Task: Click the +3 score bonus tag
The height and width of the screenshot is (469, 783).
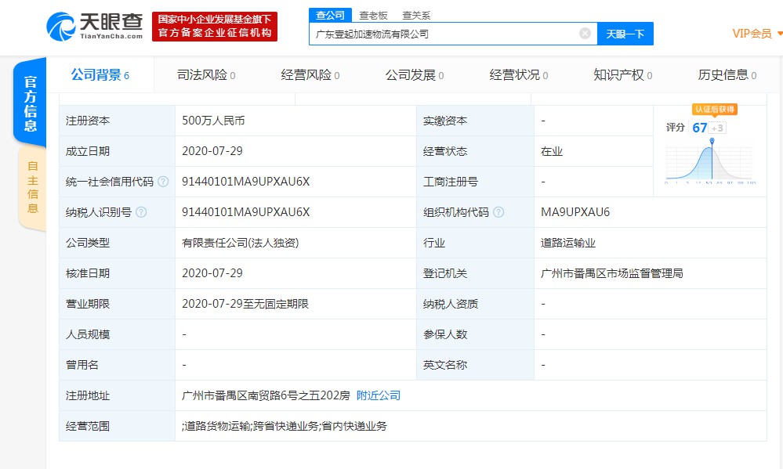Action: tap(717, 128)
